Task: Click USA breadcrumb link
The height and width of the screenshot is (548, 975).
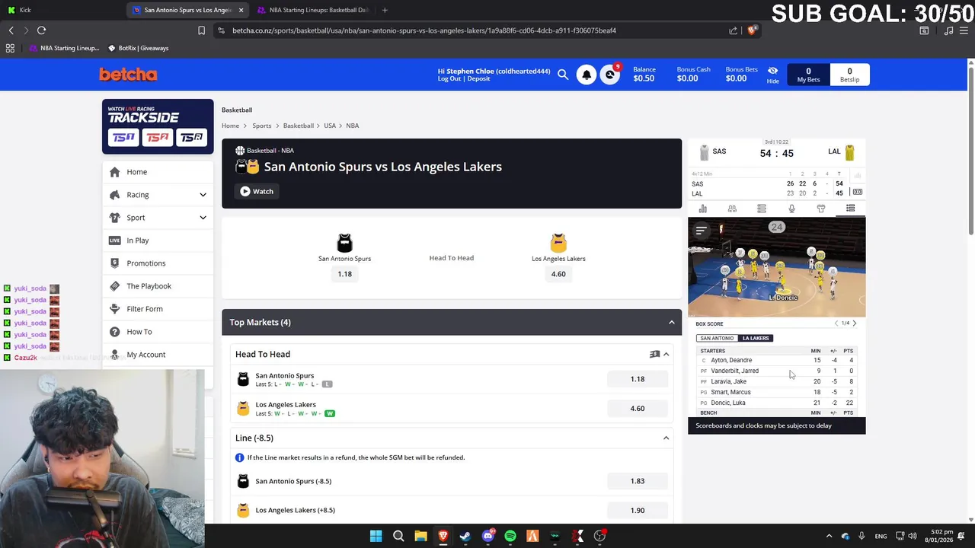Action: [330, 126]
